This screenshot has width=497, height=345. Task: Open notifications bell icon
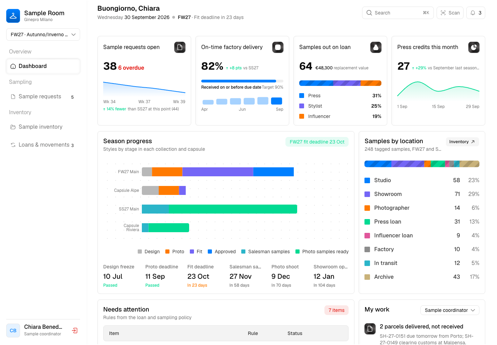[x=473, y=13]
